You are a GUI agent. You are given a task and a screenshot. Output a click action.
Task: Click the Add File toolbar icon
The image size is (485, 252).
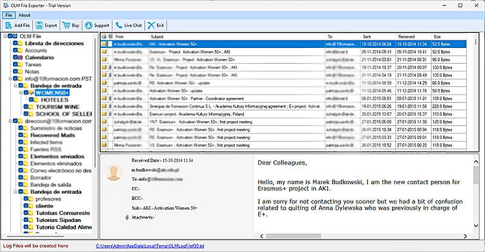pos(9,25)
